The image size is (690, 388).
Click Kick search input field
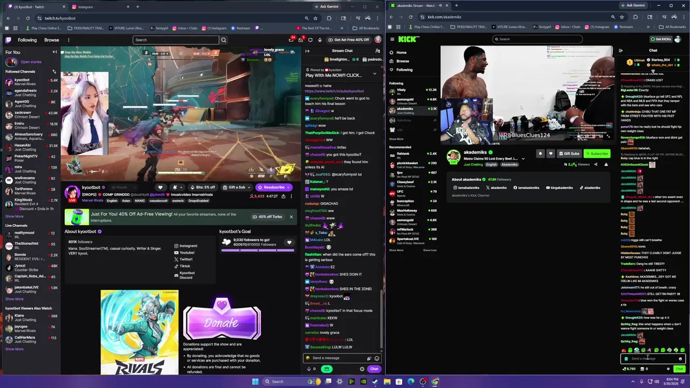point(537,39)
